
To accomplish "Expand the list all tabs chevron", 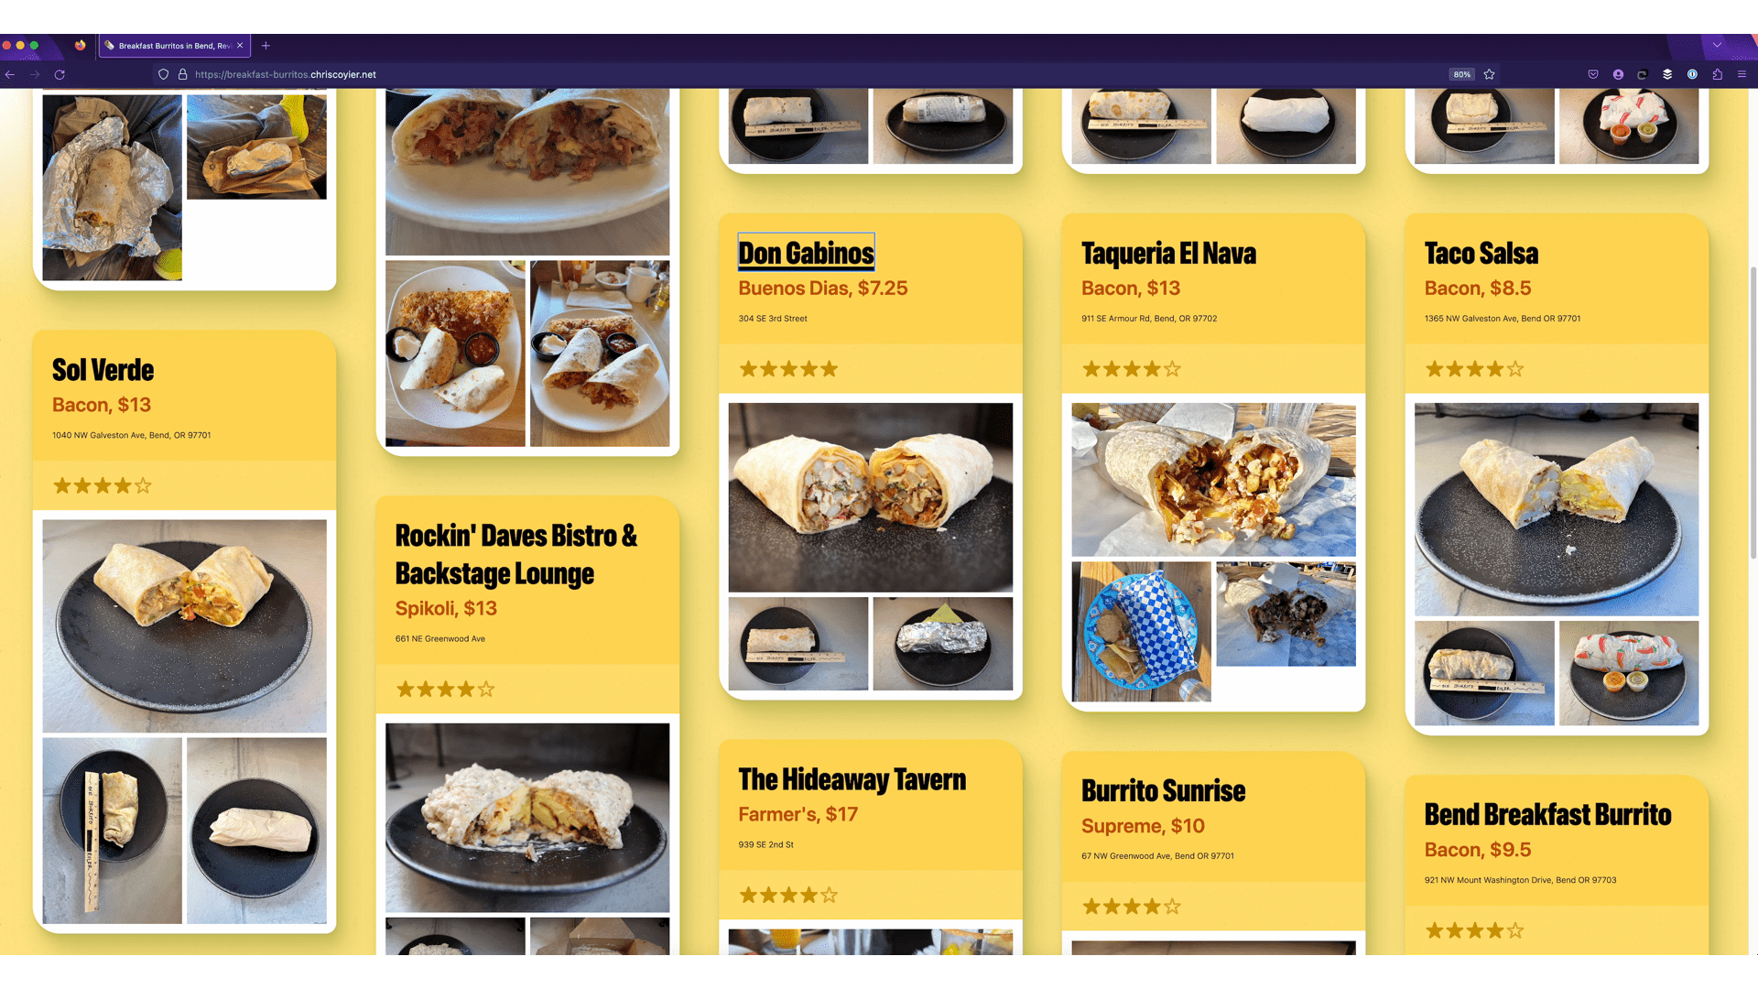I will point(1717,45).
